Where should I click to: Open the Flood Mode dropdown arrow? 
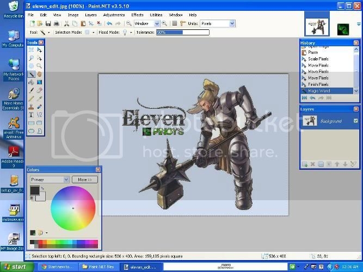coord(131,33)
